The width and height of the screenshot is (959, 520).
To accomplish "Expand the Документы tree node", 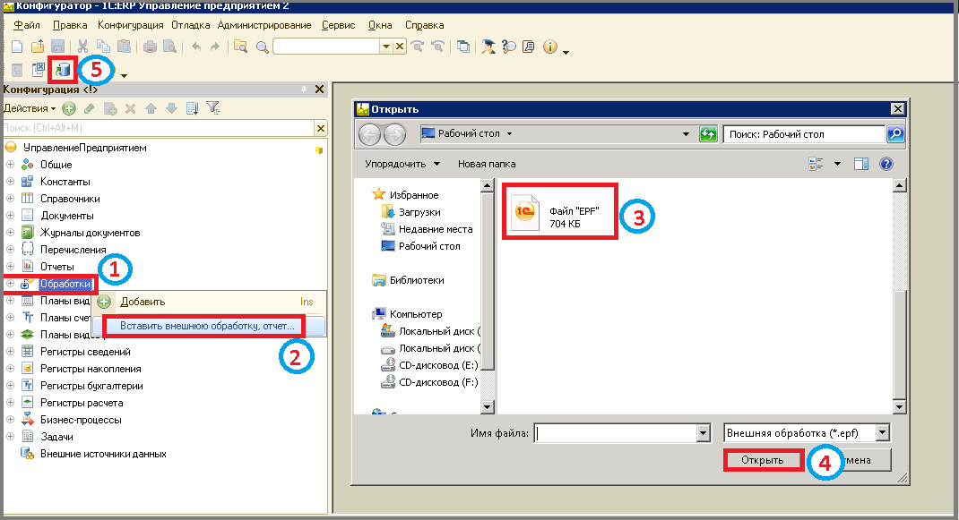I will click(x=11, y=215).
